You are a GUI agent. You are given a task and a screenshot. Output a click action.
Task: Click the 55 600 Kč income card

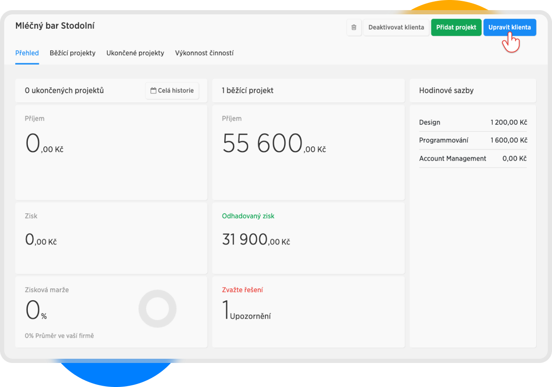click(308, 153)
